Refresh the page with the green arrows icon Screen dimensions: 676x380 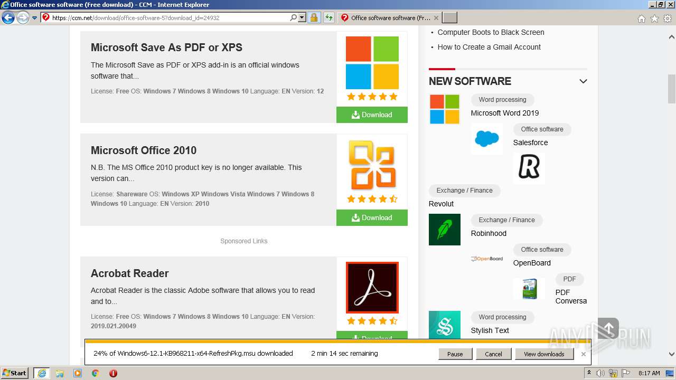coord(329,17)
